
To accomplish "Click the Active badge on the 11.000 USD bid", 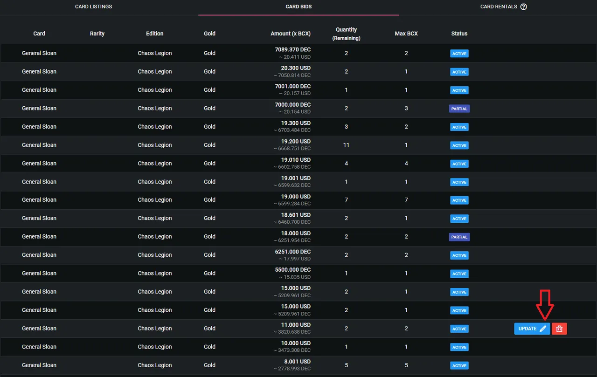I will (459, 329).
